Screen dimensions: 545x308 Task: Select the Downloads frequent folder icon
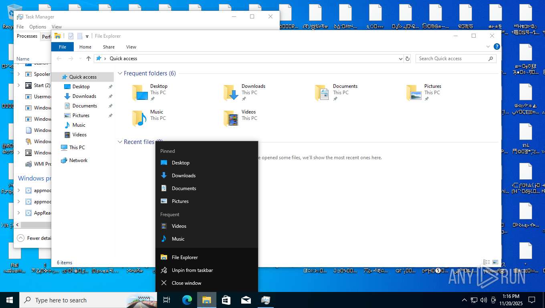tap(231, 93)
